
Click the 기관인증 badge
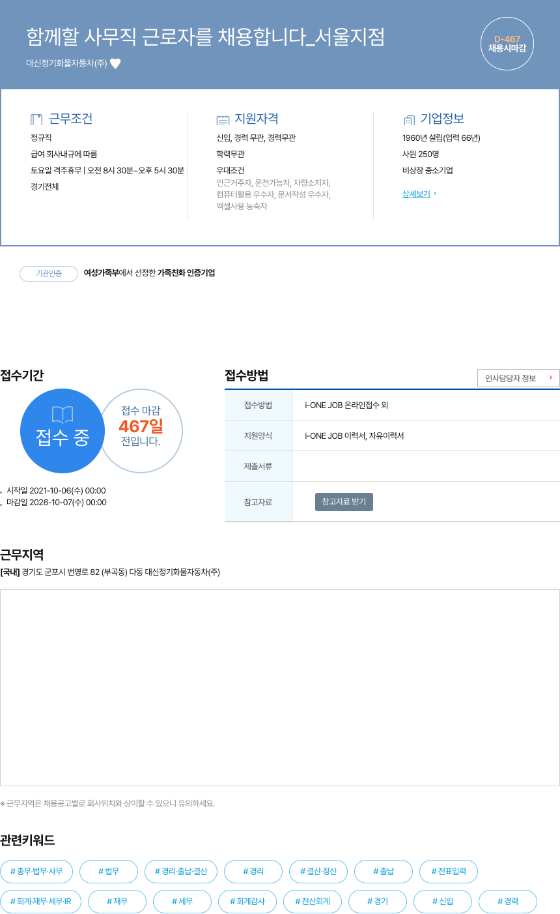(x=49, y=273)
